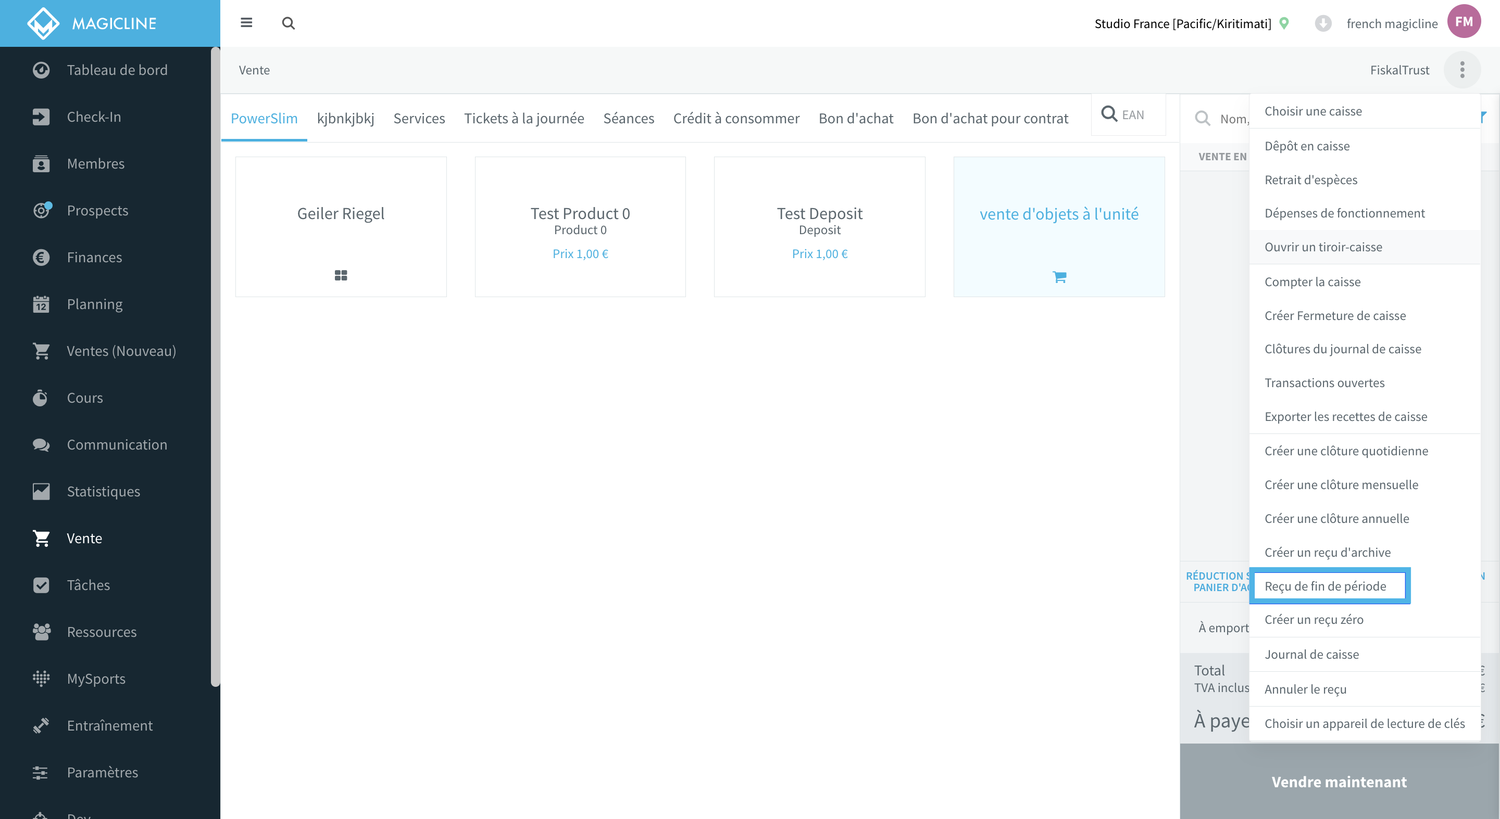Click the Check-In sidebar icon
This screenshot has height=819, width=1500.
41,117
